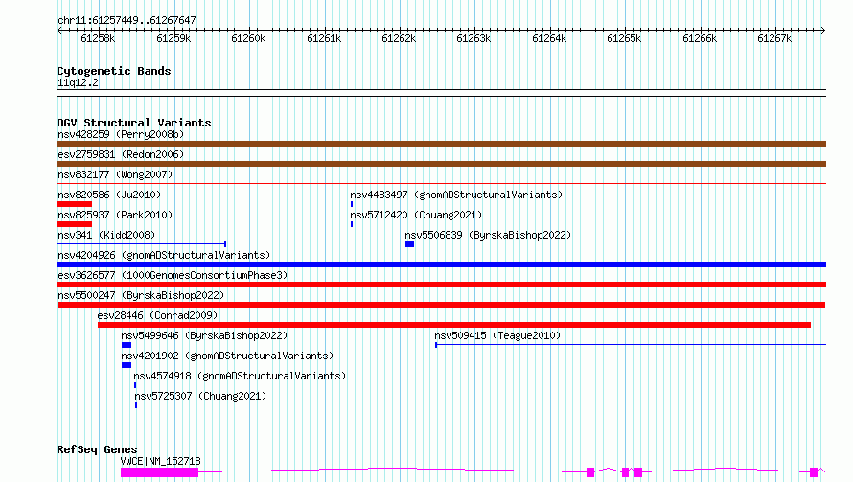Viewport: 853px width, 482px height.
Task: Click the red esv3626577 variant bar
Action: [x=441, y=285]
